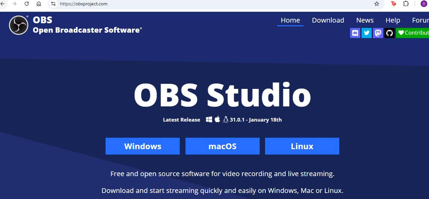This screenshot has height=199, width=429.
Task: Reload the page with the refresh icon
Action: 27,4
